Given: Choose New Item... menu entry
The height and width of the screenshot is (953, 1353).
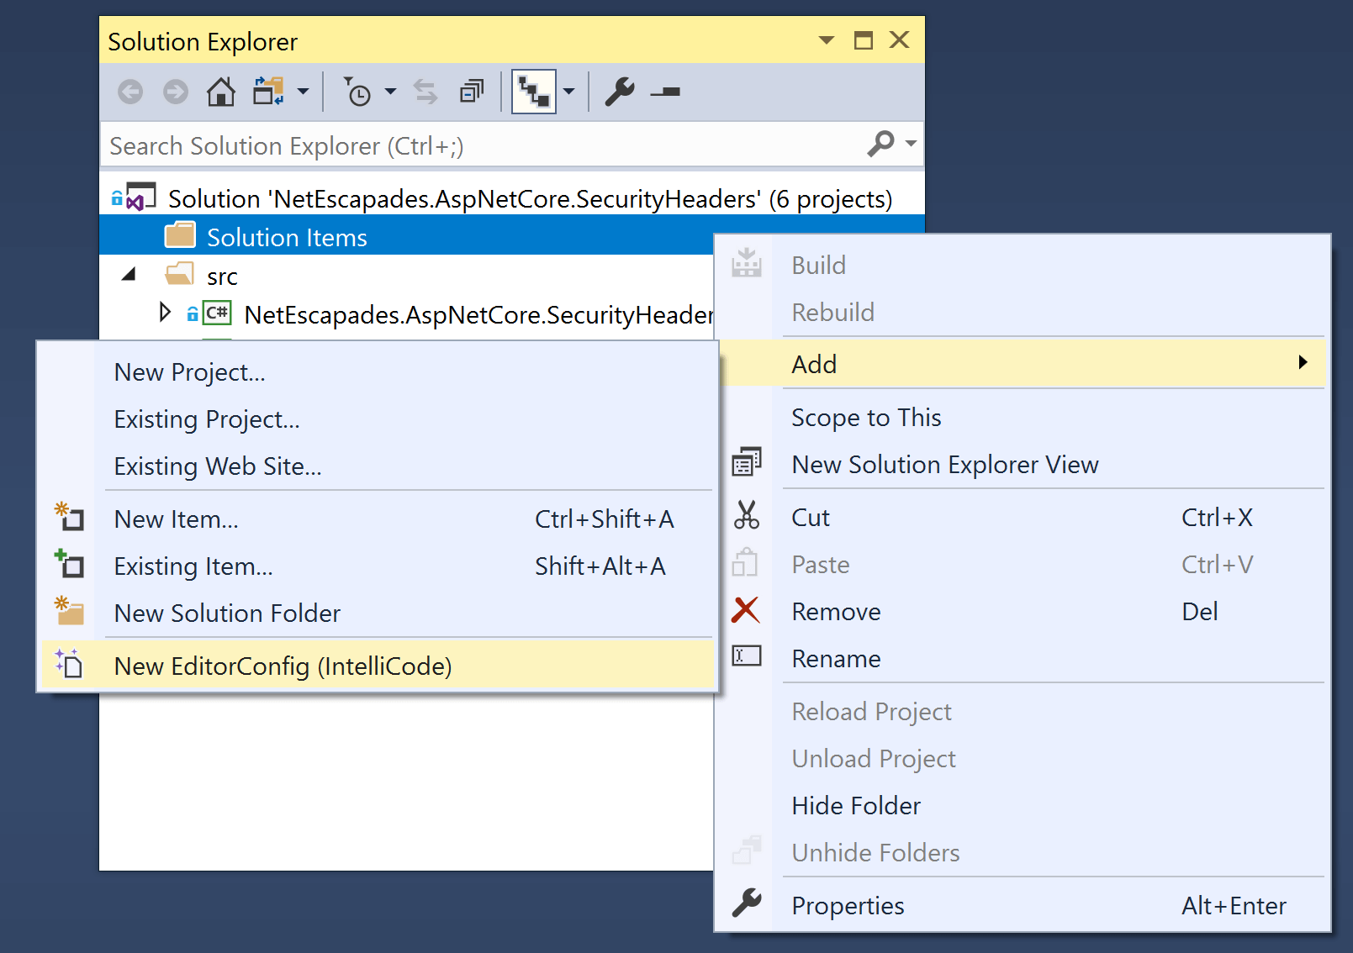Looking at the screenshot, I should (378, 519).
